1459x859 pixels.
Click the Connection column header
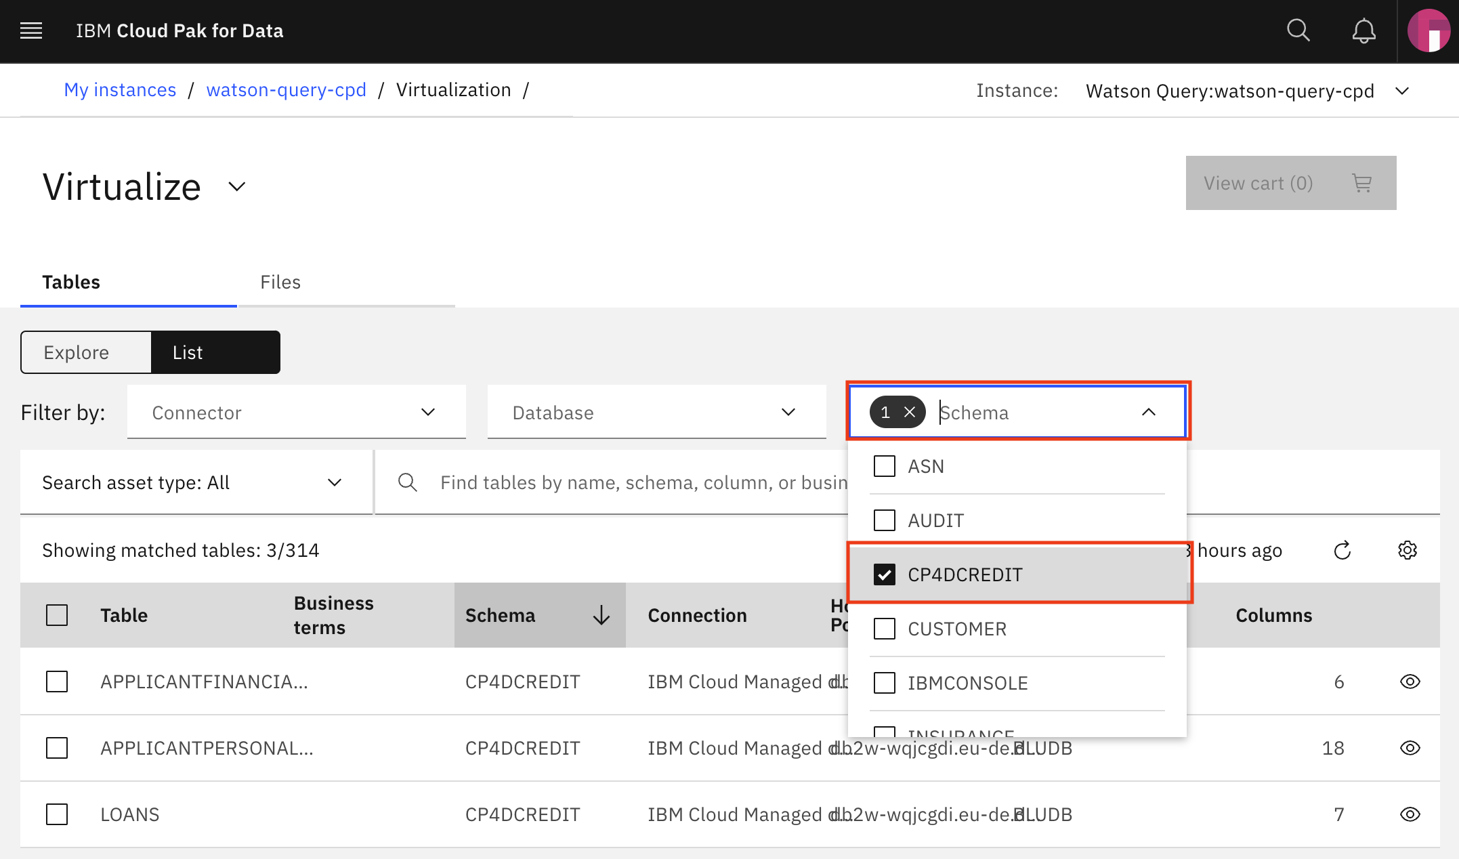tap(697, 615)
